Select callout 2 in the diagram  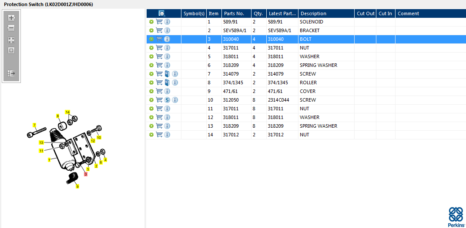[x=96, y=166]
